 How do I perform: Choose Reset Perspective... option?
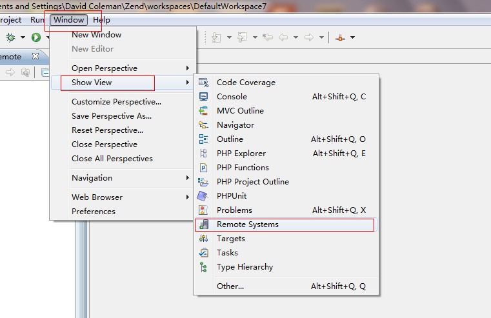point(122,130)
